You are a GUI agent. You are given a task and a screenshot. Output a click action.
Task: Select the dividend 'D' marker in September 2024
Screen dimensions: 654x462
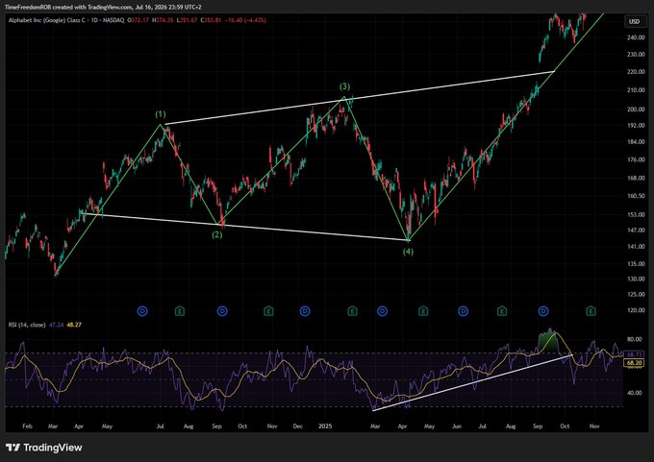(222, 311)
